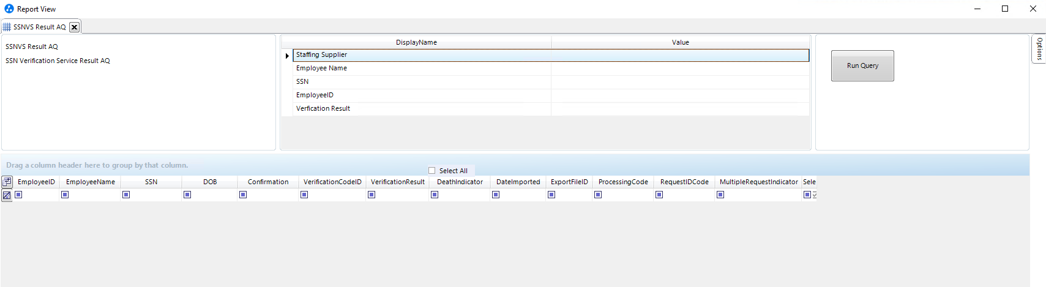This screenshot has width=1046, height=287.
Task: Open the filter dropdown in the last column
Action: [x=814, y=195]
